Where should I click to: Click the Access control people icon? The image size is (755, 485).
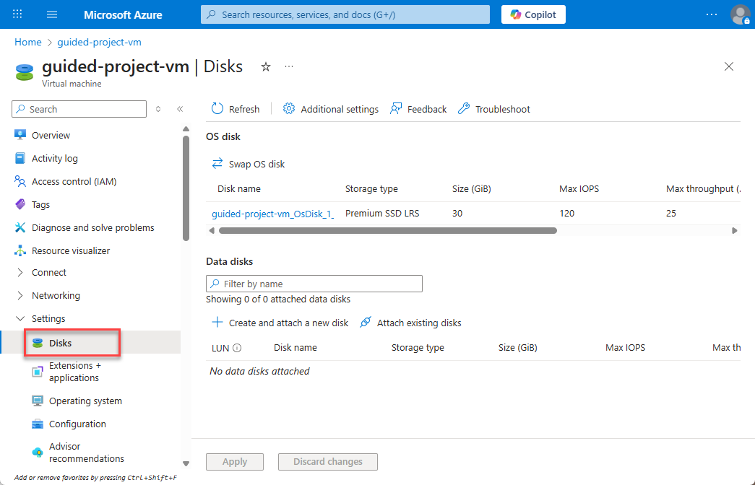(x=20, y=181)
